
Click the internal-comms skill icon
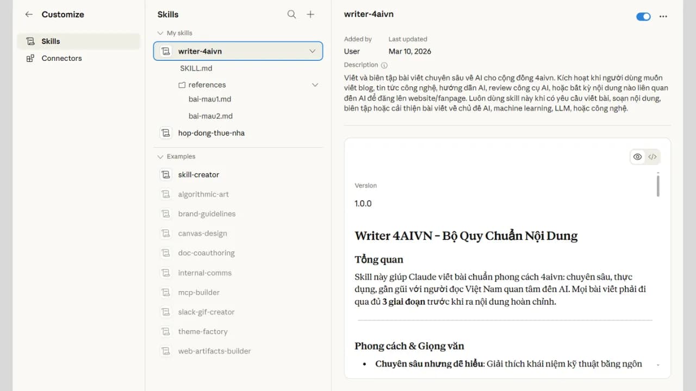pos(166,273)
